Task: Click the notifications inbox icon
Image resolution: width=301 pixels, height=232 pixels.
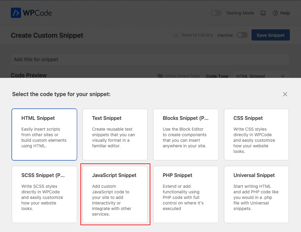Action: [x=263, y=13]
